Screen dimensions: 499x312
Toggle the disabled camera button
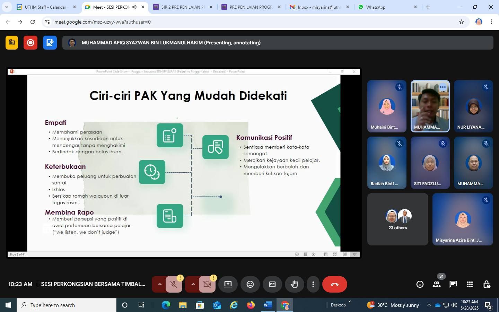pyautogui.click(x=207, y=284)
